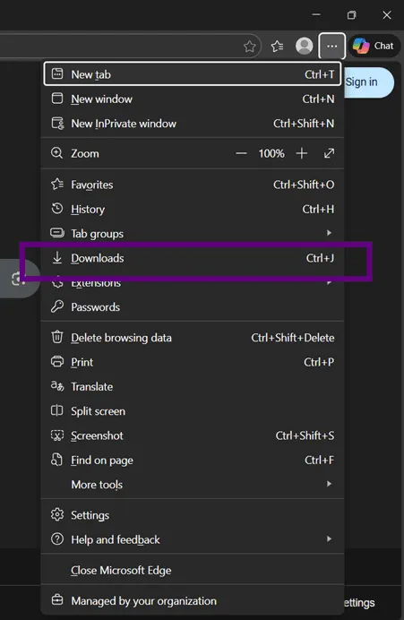Open Downloads from the menu
404x620 pixels.
pyautogui.click(x=193, y=258)
